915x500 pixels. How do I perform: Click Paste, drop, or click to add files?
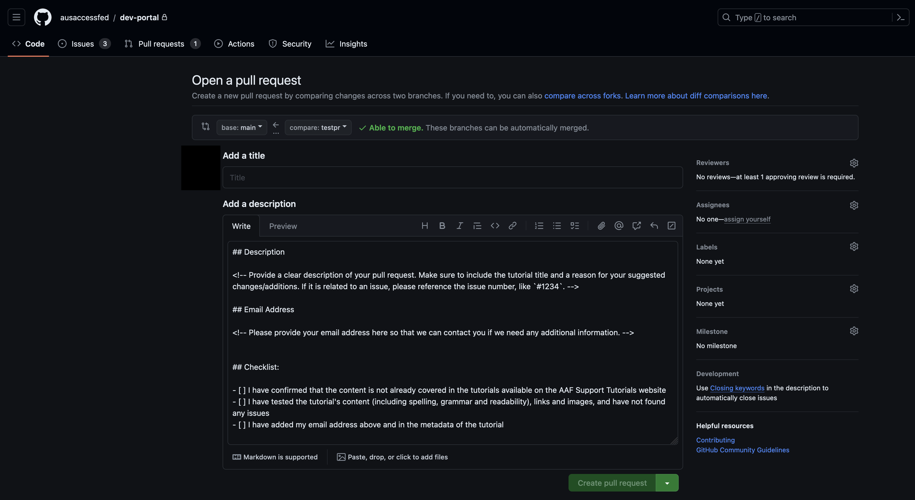tap(392, 457)
